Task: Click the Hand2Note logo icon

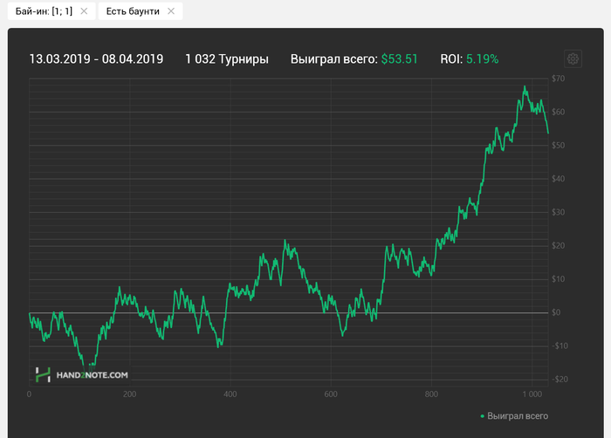Action: pos(43,375)
